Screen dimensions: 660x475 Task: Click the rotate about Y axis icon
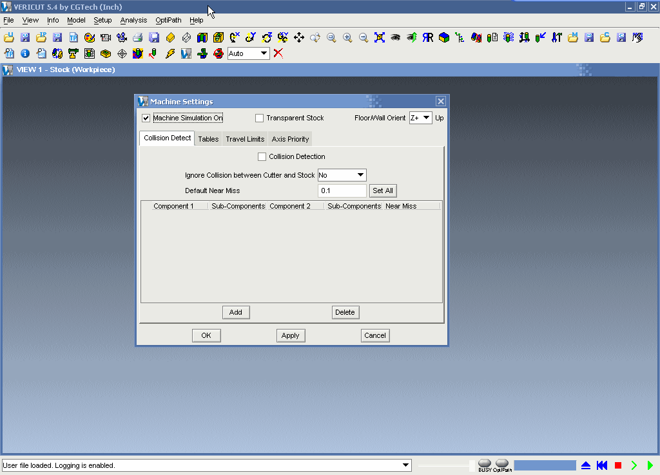(251, 37)
